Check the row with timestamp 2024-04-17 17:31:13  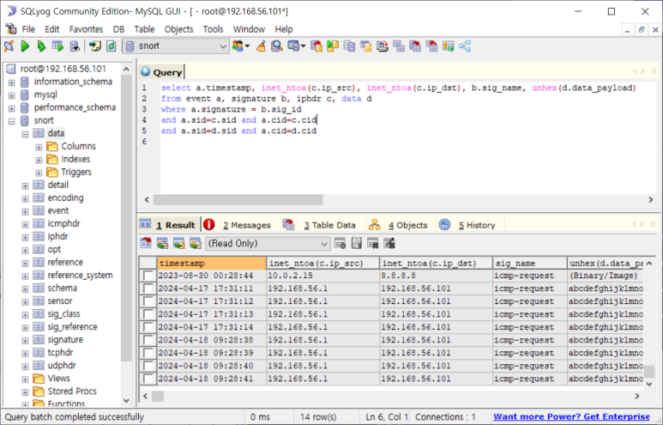(x=148, y=314)
